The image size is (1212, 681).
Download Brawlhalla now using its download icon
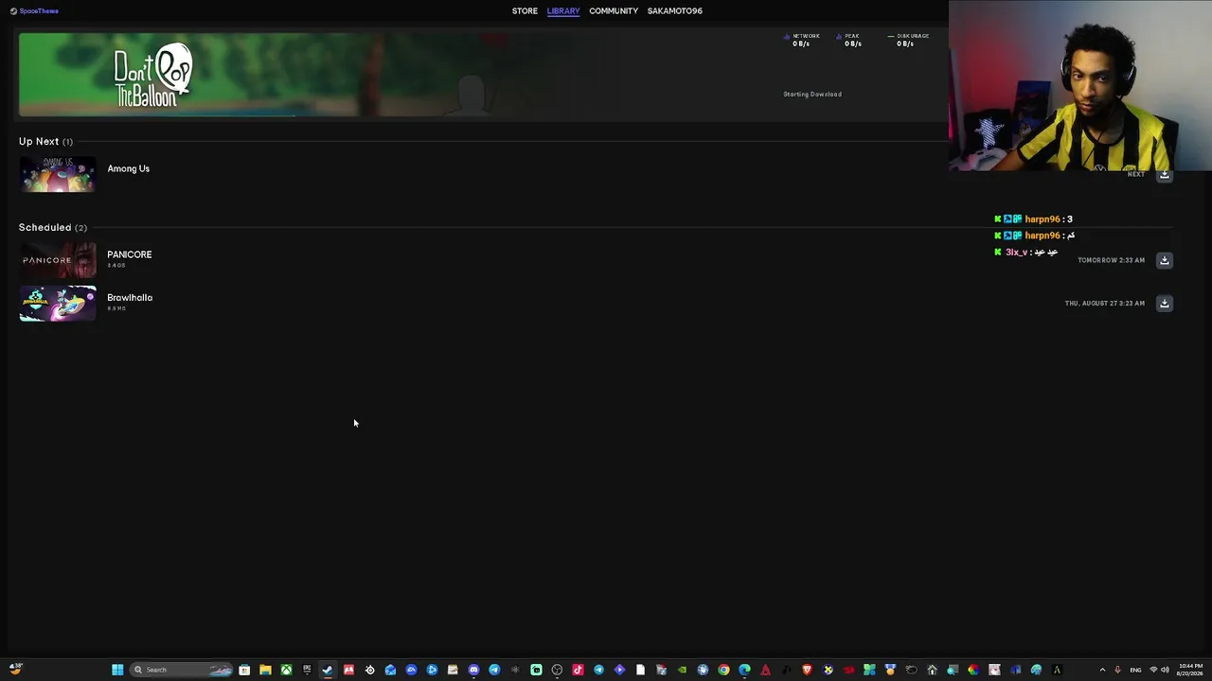(x=1165, y=304)
